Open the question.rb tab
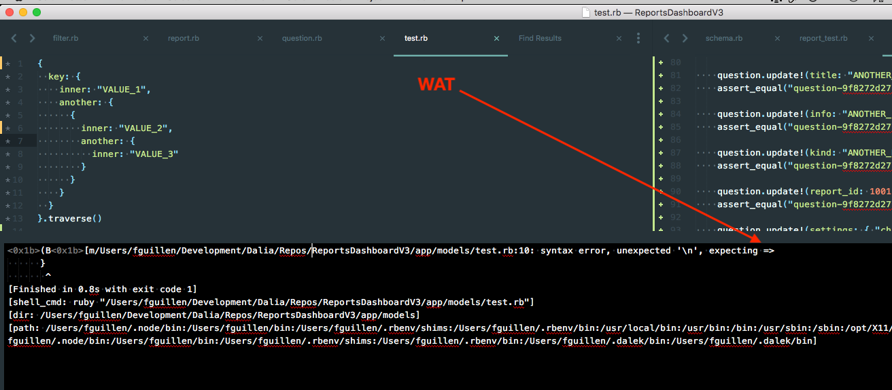Screen dimensions: 892x390 (x=302, y=38)
